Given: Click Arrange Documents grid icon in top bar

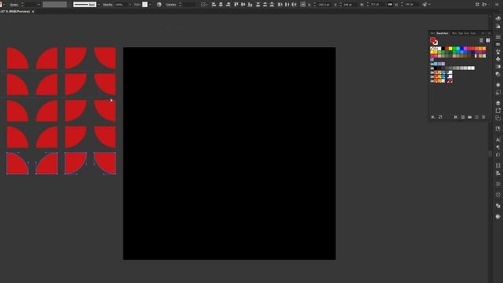Looking at the screenshot, I should click(x=477, y=5).
